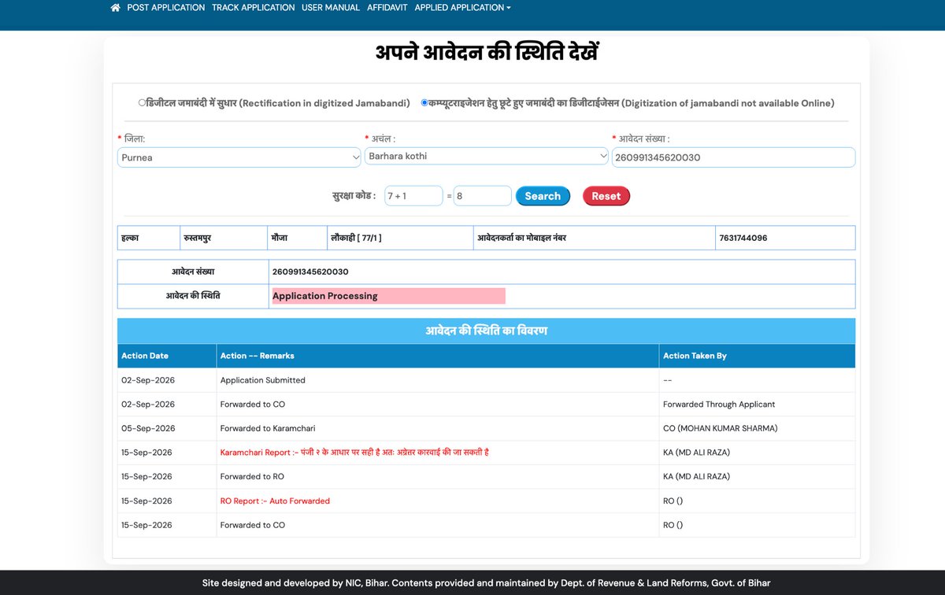Click the application number input field

(733, 157)
